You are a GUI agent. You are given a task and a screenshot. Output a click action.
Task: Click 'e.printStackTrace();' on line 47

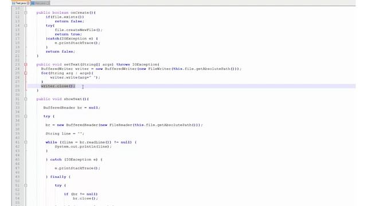(x=77, y=168)
